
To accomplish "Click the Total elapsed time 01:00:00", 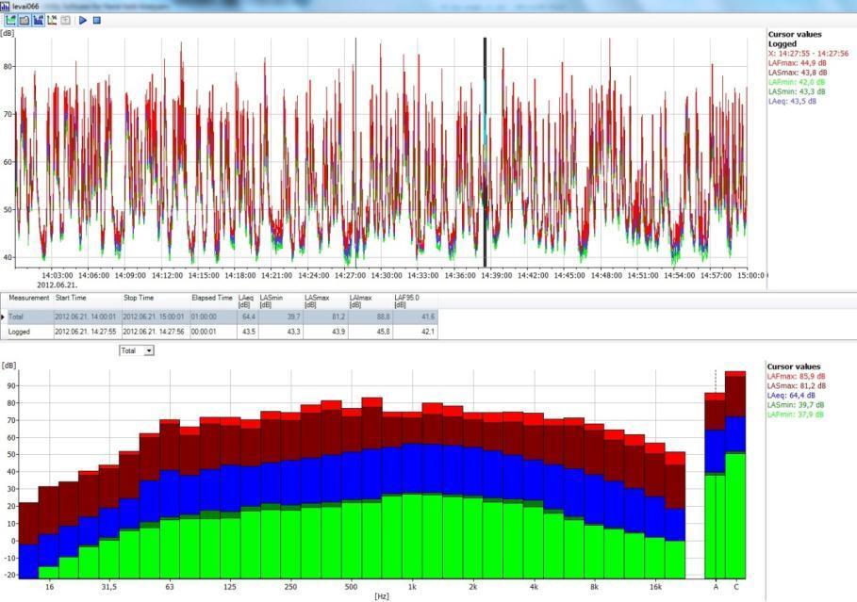I will coord(203,317).
